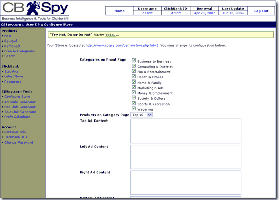This screenshot has width=280, height=200.
Task: Click into the Right Ad Content textarea
Action: [x=186, y=183]
